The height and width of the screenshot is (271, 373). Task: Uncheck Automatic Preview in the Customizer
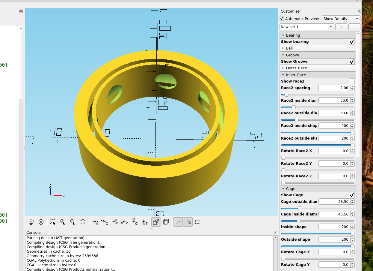pyautogui.click(x=282, y=19)
